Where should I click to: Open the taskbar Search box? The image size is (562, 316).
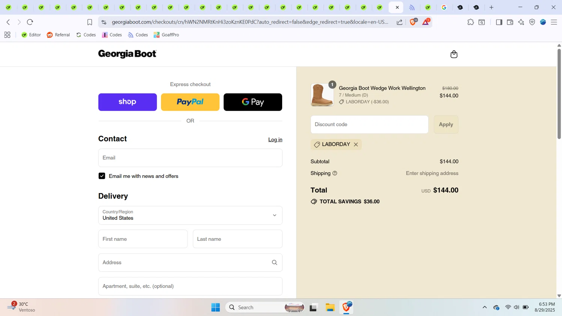point(265,307)
